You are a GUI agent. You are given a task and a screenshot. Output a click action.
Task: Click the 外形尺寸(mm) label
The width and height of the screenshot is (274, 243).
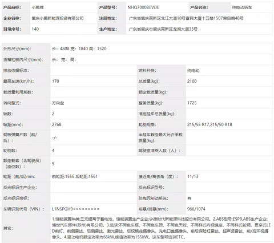point(17,48)
